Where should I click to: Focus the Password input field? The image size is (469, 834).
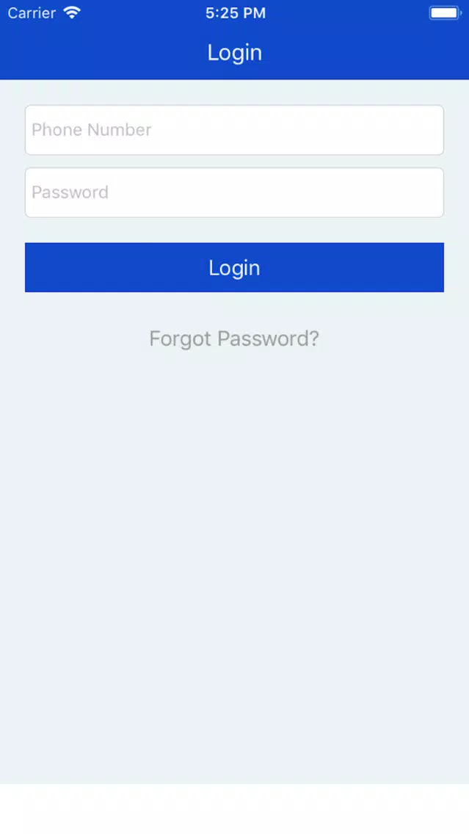click(235, 192)
